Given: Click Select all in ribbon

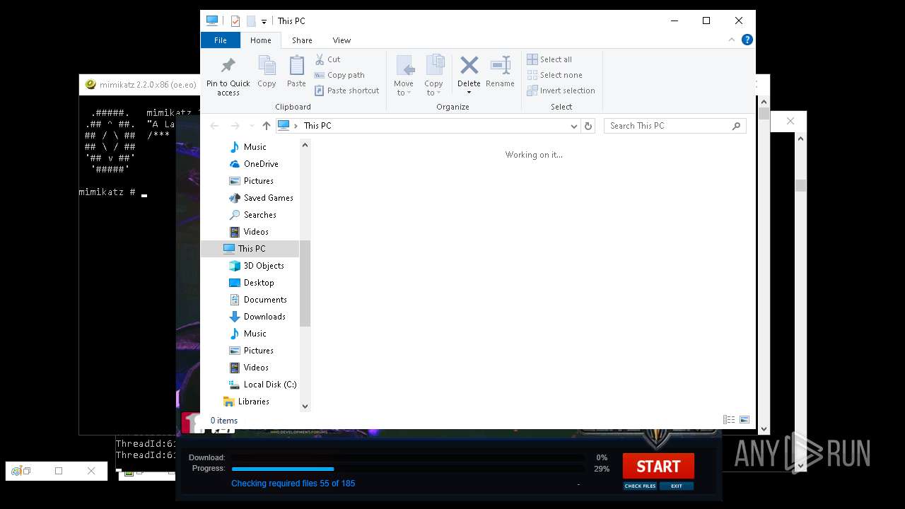Looking at the screenshot, I should tap(549, 59).
